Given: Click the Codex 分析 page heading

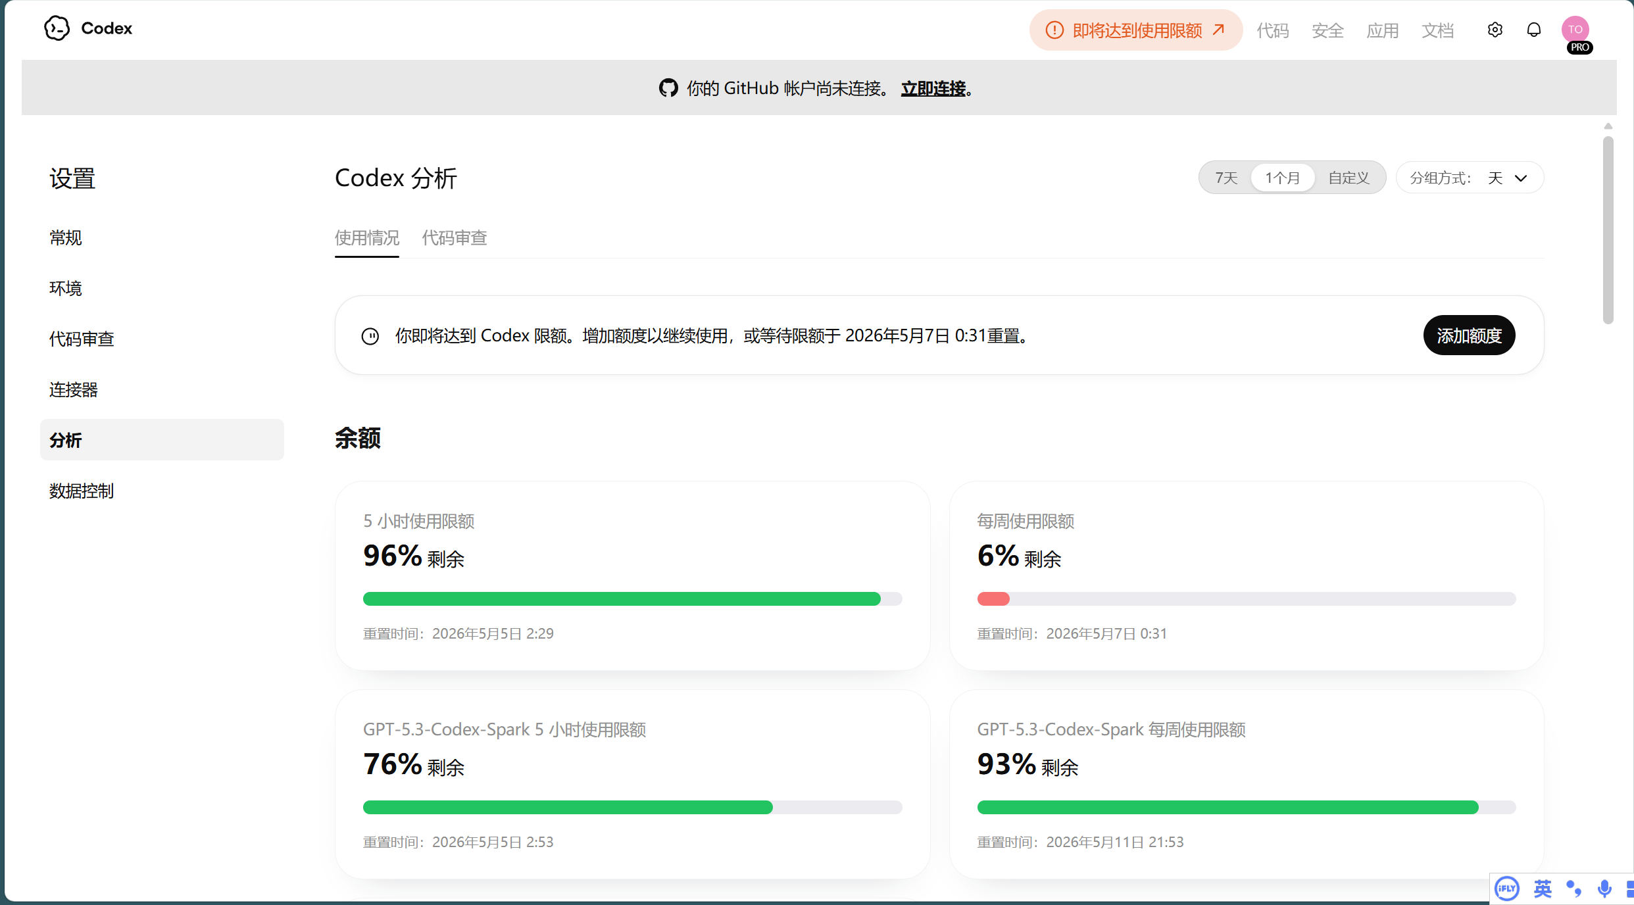Looking at the screenshot, I should (x=396, y=178).
